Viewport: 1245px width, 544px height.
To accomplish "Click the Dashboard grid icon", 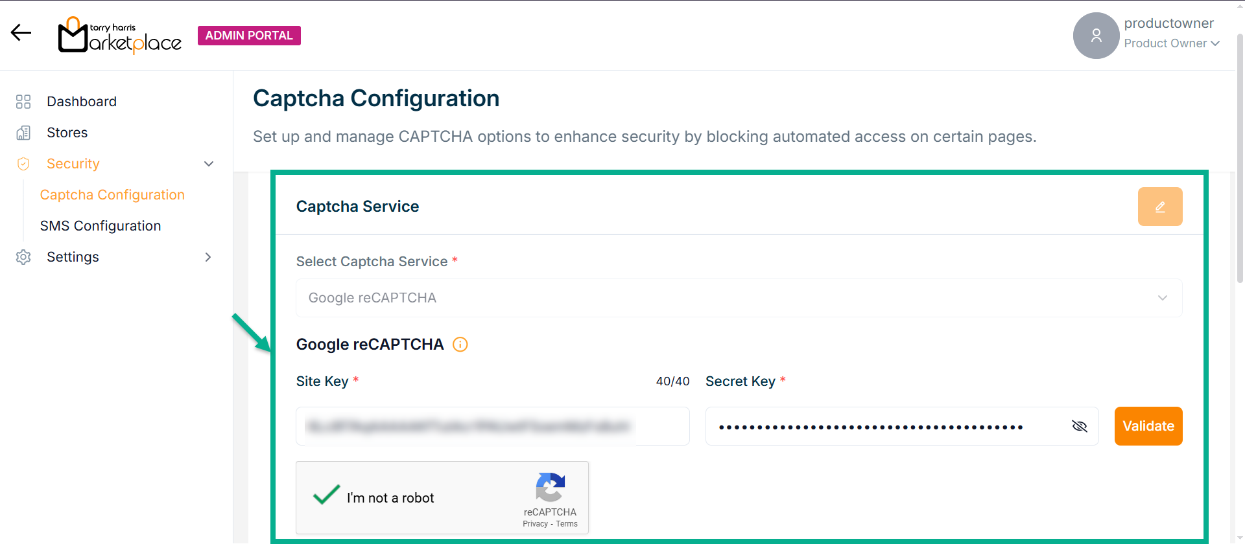I will coord(23,102).
